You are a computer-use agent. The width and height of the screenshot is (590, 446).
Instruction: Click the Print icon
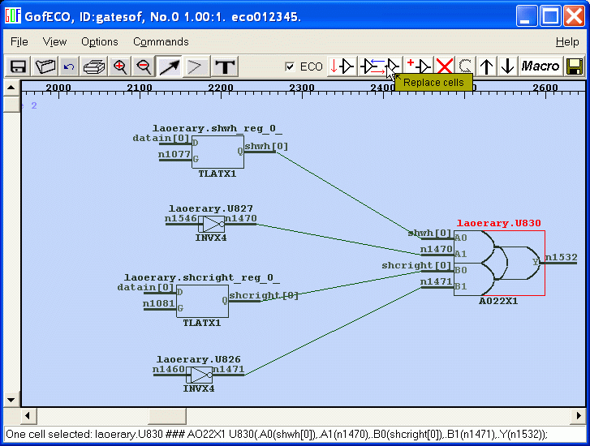(93, 67)
